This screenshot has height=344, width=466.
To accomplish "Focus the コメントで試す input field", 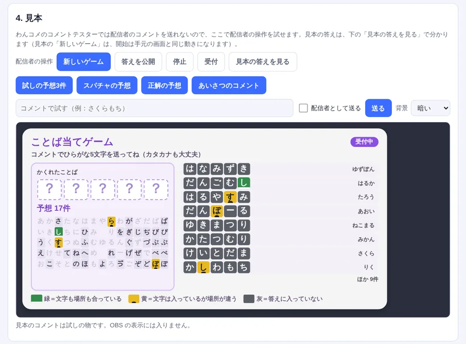I will click(154, 108).
